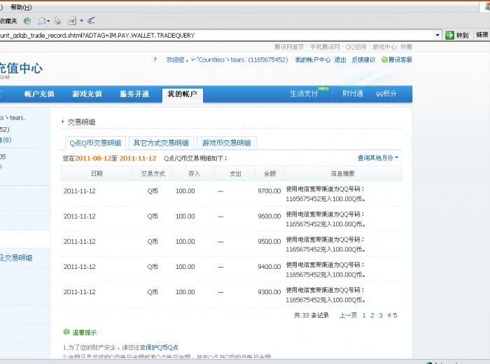Click the printer icon in toolbar
This screenshot has width=490, height=364.
57,21
